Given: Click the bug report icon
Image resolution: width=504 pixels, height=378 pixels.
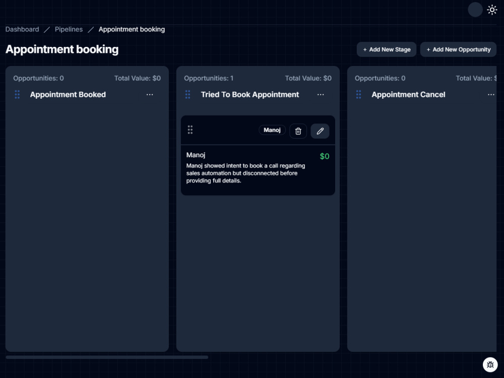Looking at the screenshot, I should (x=490, y=364).
